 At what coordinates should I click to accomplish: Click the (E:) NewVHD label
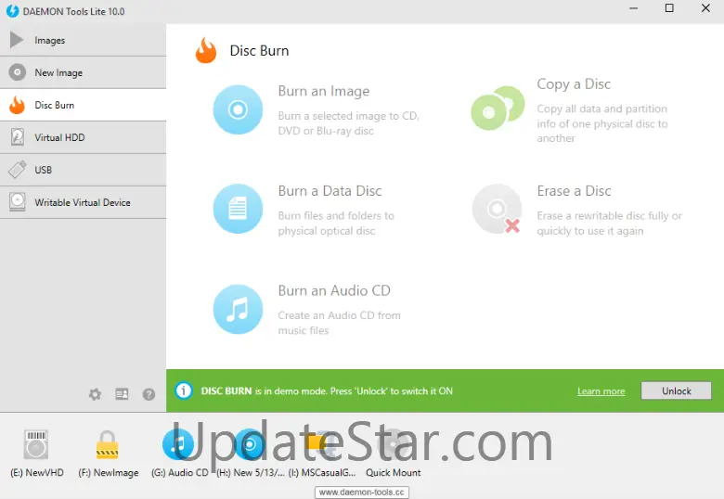(37, 473)
